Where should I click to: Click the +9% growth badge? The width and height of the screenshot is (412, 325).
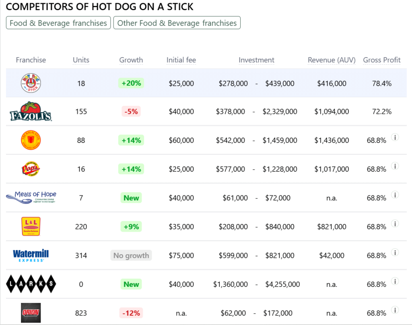[131, 226]
